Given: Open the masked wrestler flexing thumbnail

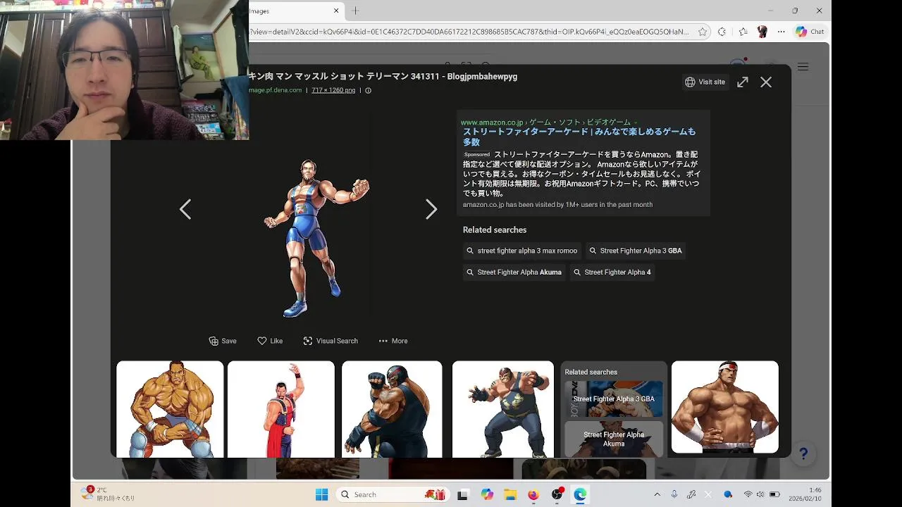Looking at the screenshot, I should coord(392,408).
